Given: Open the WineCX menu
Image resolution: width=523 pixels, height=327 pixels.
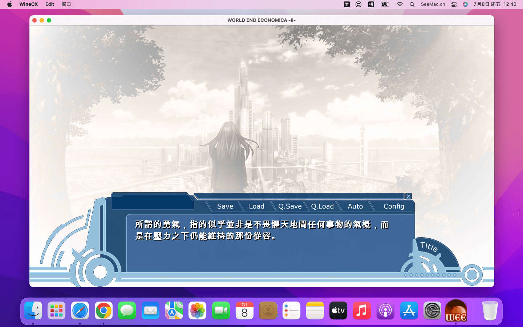Looking at the screenshot, I should pos(28,4).
